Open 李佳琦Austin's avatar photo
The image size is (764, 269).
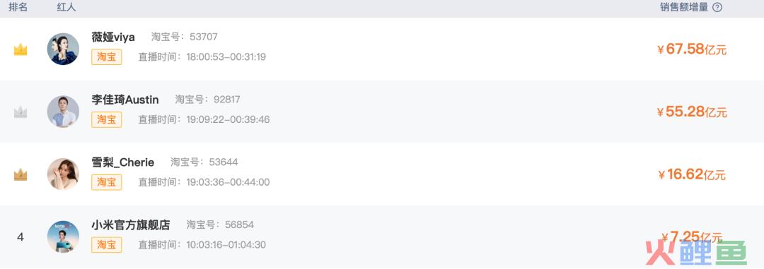tap(63, 112)
